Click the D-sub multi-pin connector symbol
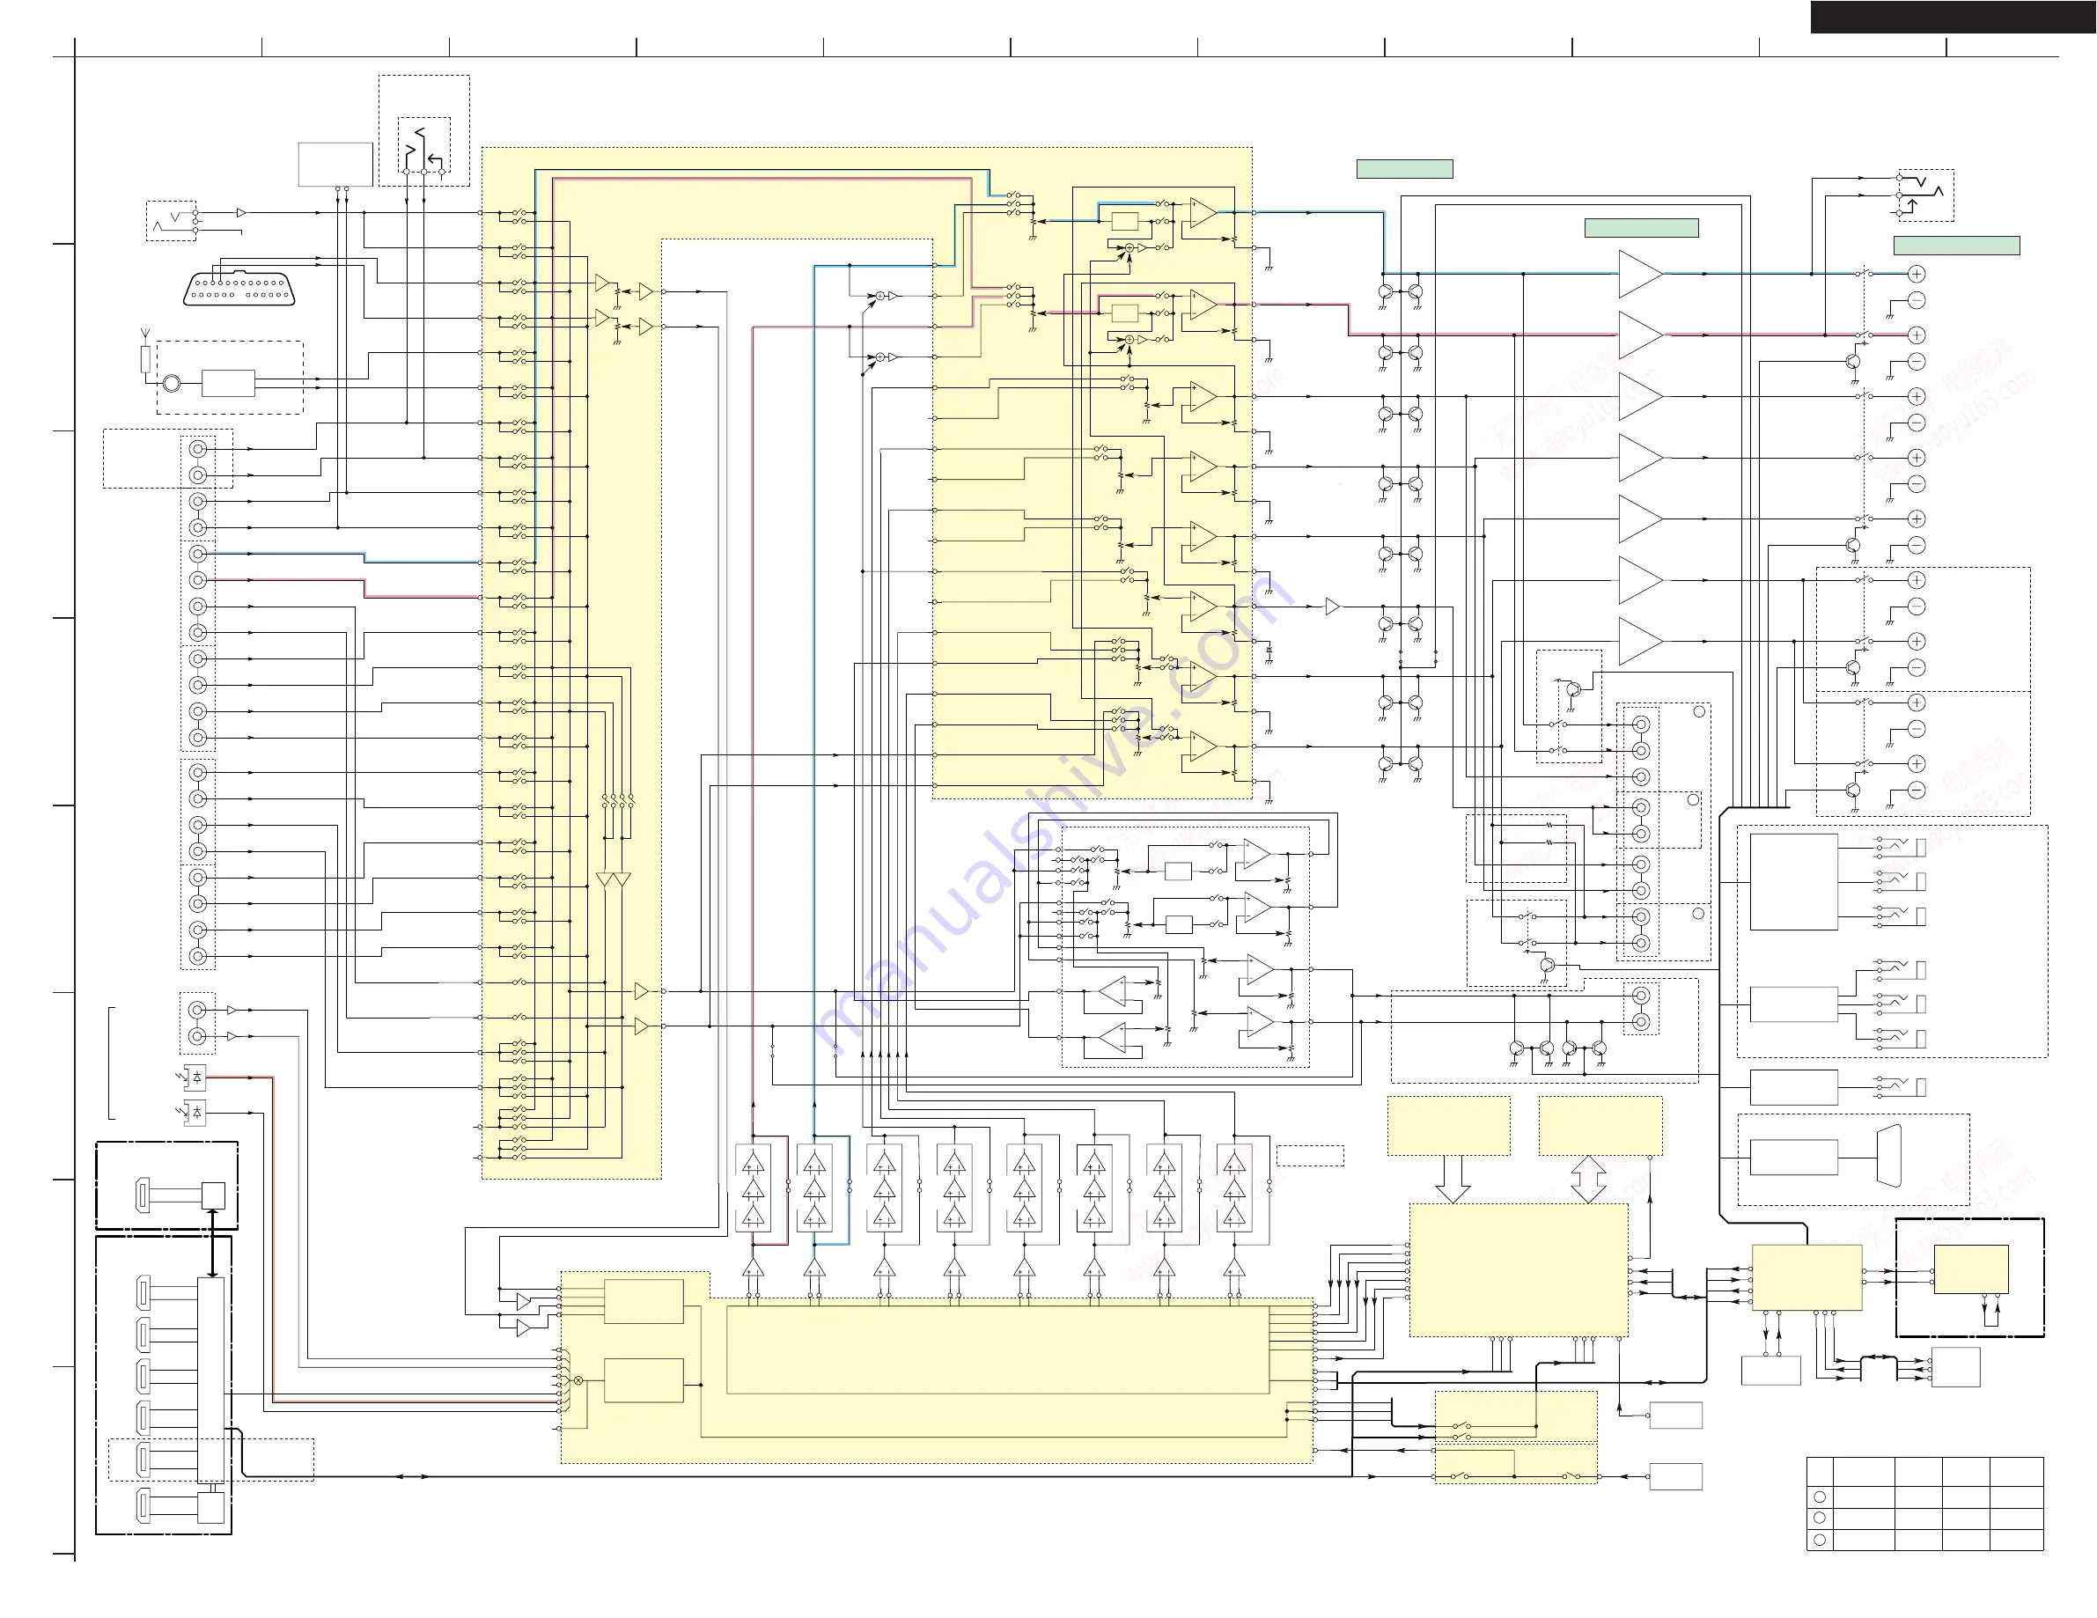This screenshot has height=1618, width=2097. [239, 288]
